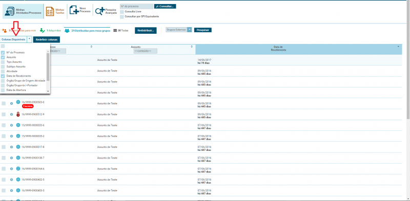Click the Nº do processo input field
Screen dimensions: 410x201
tap(136, 6)
